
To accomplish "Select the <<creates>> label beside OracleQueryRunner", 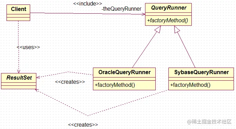I will 70,82.
